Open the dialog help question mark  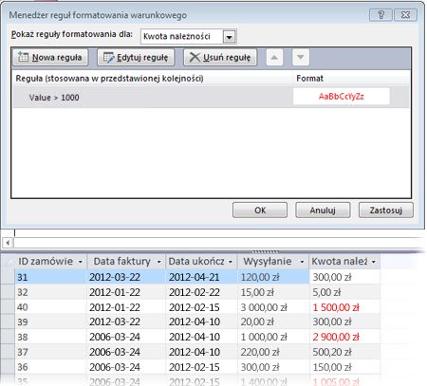pyautogui.click(x=381, y=14)
